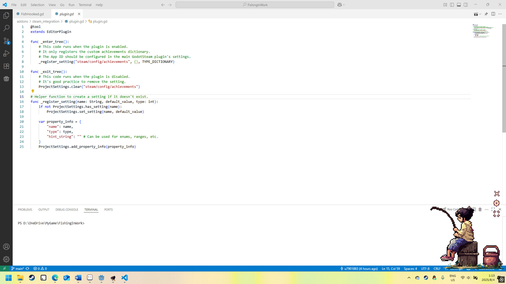
Task: Switch to the FishHooked.gd tab
Action: [x=32, y=14]
